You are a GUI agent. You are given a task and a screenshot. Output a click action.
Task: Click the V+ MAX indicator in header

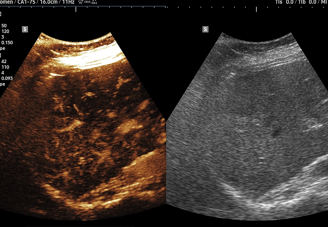[x=94, y=2]
